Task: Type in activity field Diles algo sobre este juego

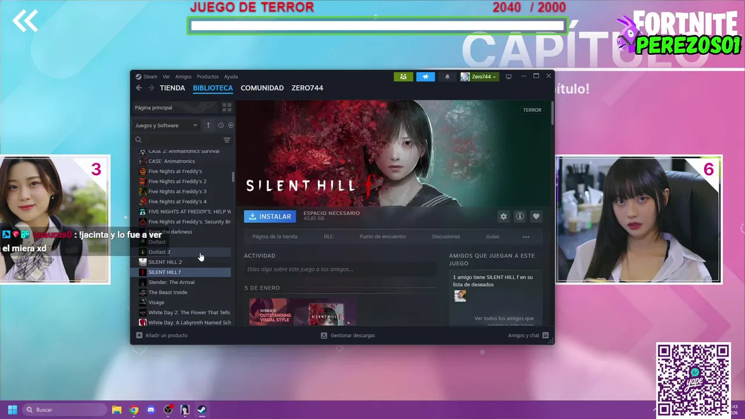Action: 340,269
